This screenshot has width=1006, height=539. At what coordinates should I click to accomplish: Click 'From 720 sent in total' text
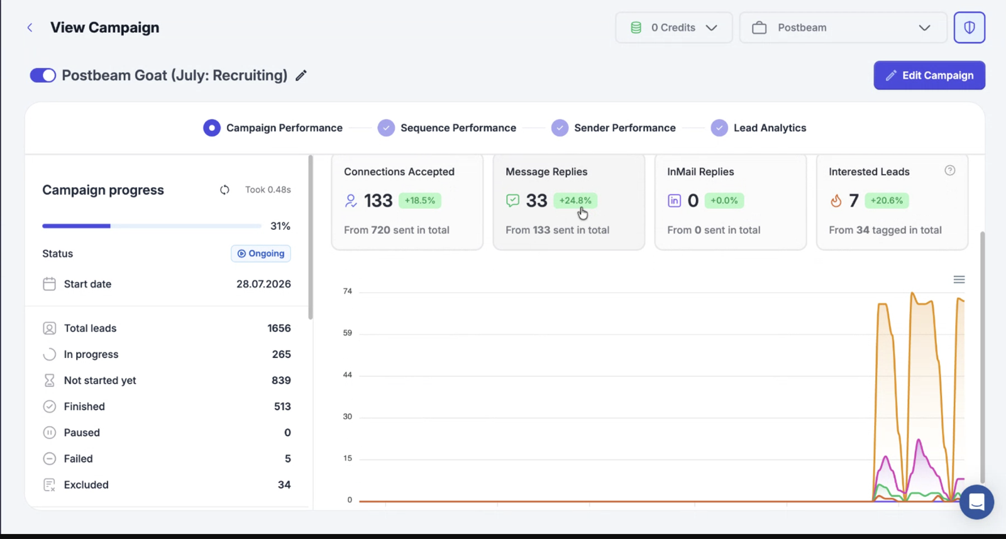pyautogui.click(x=397, y=230)
